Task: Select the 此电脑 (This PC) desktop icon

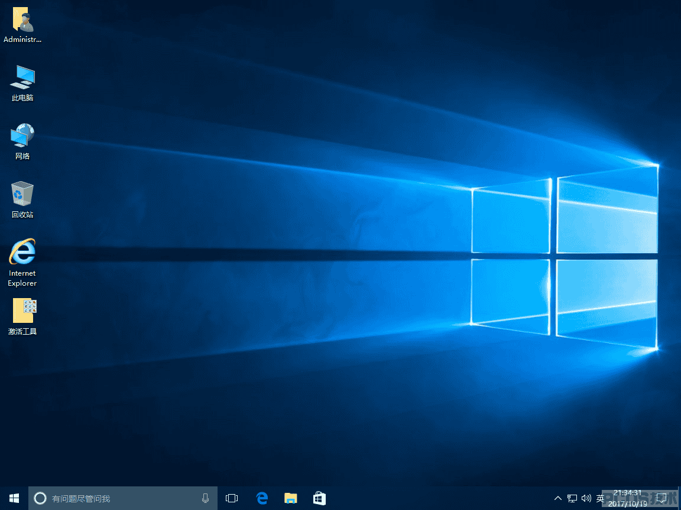Action: coord(22,78)
